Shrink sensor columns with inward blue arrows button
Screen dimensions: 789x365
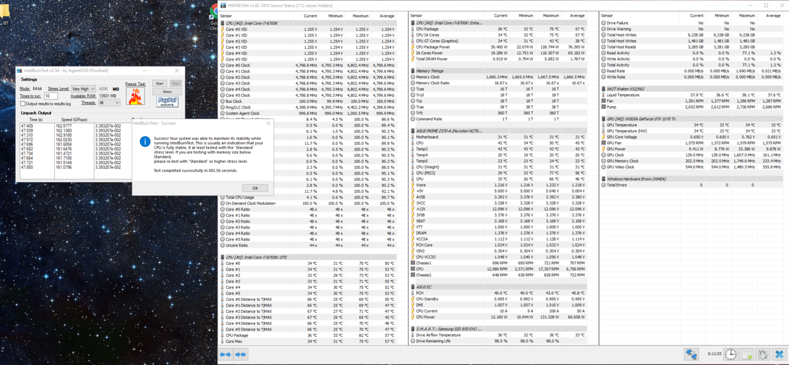tap(240, 355)
